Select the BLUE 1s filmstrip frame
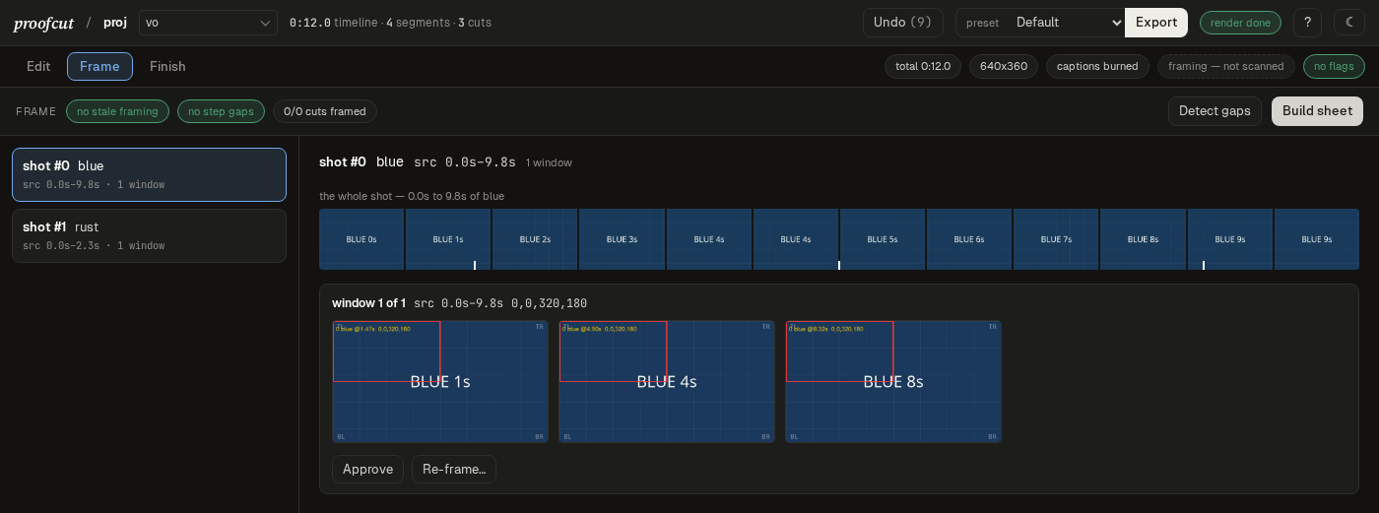The height and width of the screenshot is (513, 1379). pyautogui.click(x=448, y=239)
